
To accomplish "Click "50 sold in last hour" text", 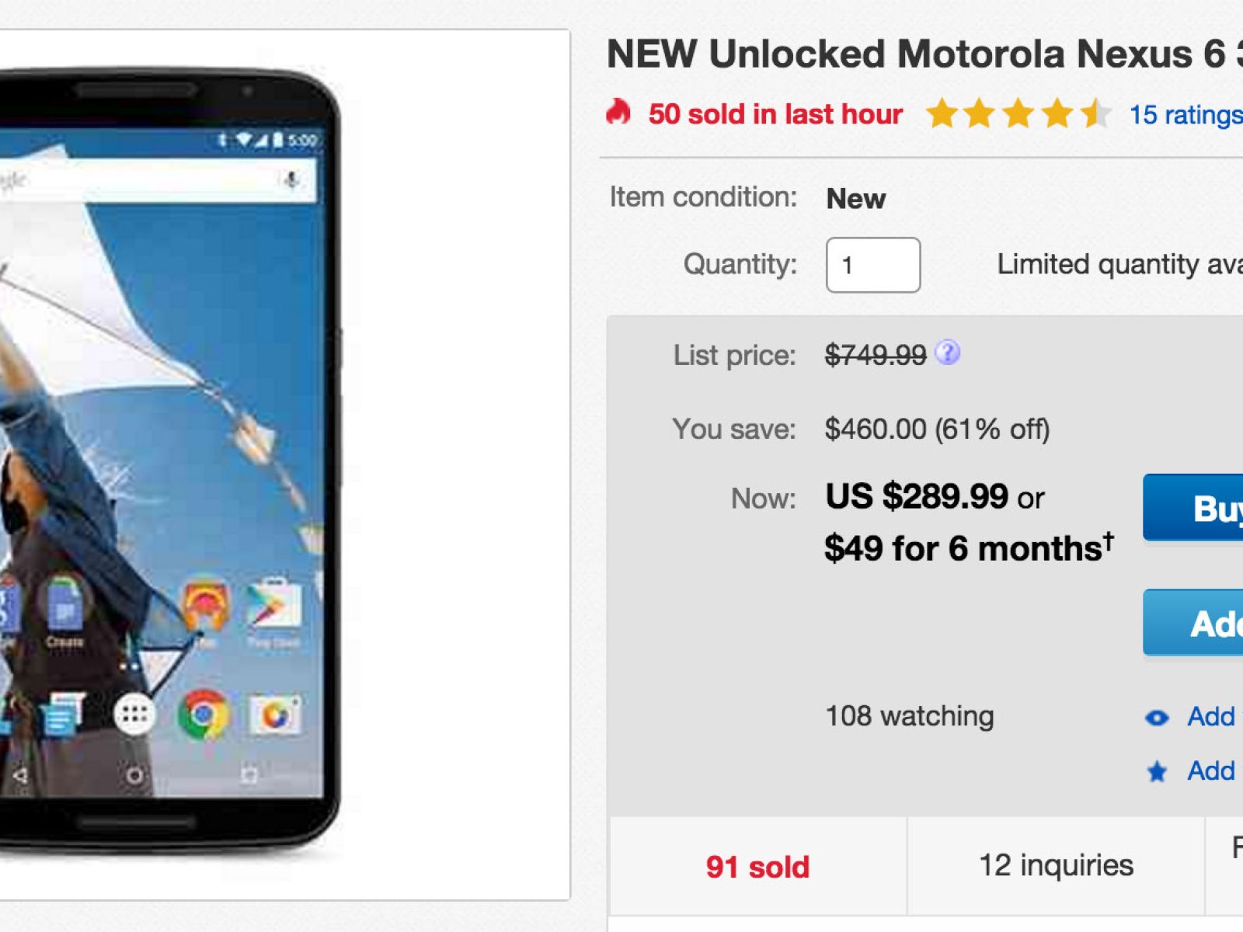I will click(x=775, y=114).
